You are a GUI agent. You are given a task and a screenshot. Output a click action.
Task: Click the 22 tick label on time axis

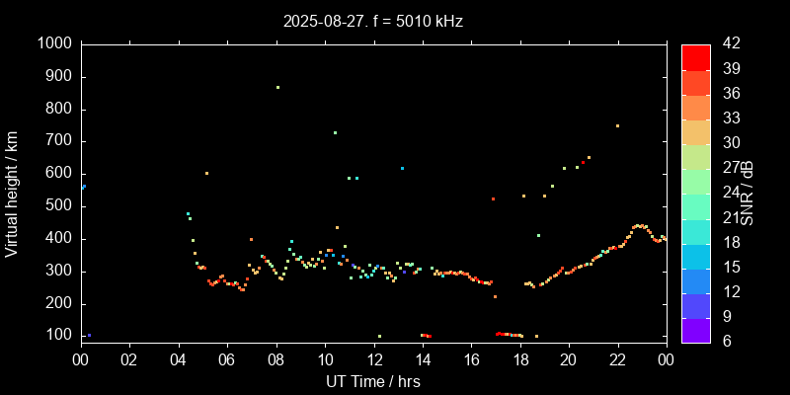tap(618, 359)
